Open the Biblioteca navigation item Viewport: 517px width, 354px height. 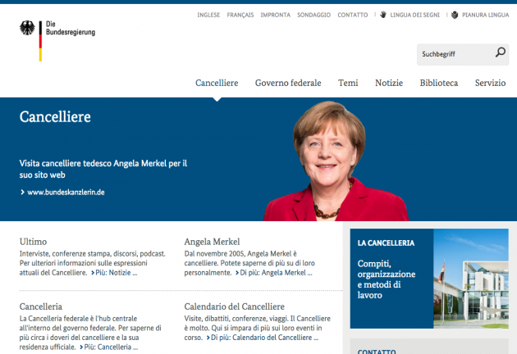(x=439, y=83)
